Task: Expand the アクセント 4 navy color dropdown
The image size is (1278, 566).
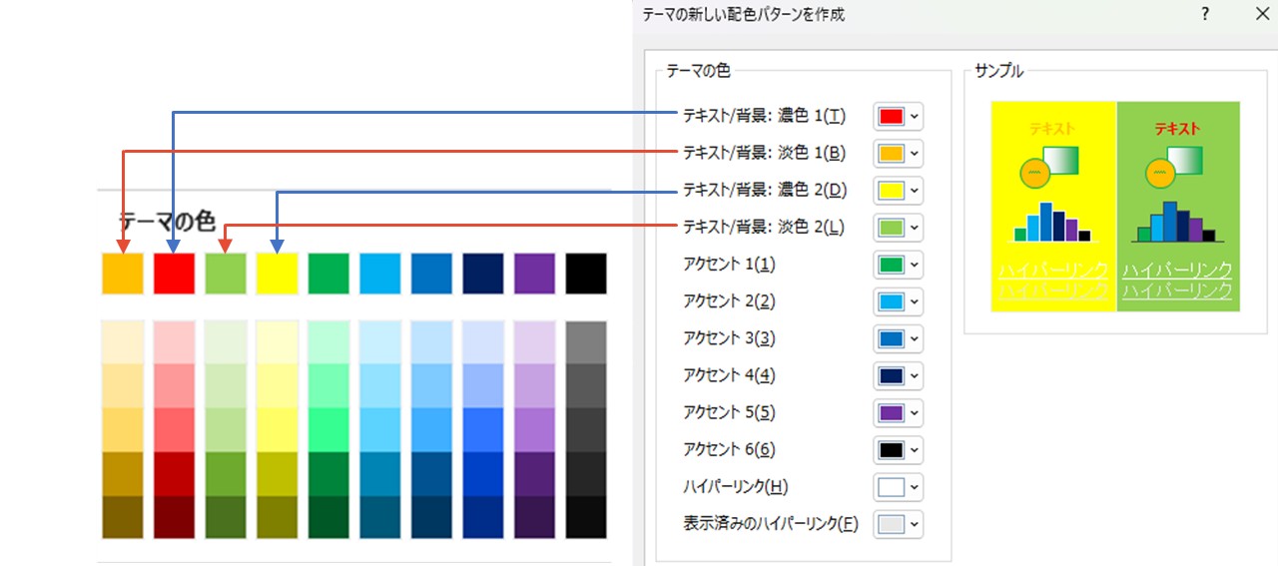Action: (898, 376)
